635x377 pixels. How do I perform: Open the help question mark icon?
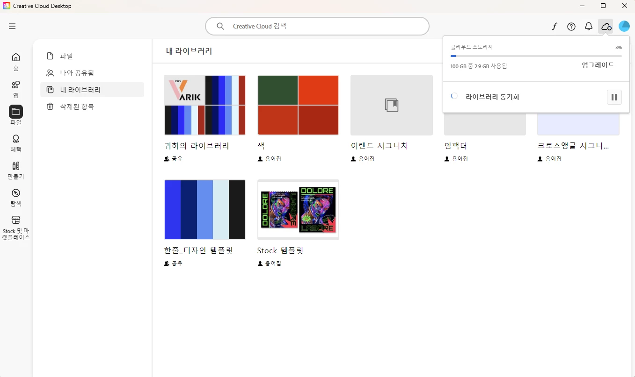(571, 27)
